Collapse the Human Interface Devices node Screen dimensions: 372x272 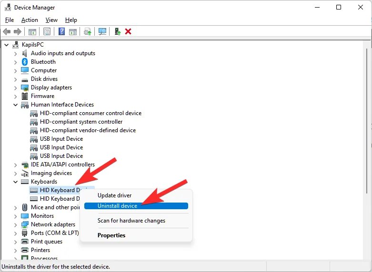point(15,105)
